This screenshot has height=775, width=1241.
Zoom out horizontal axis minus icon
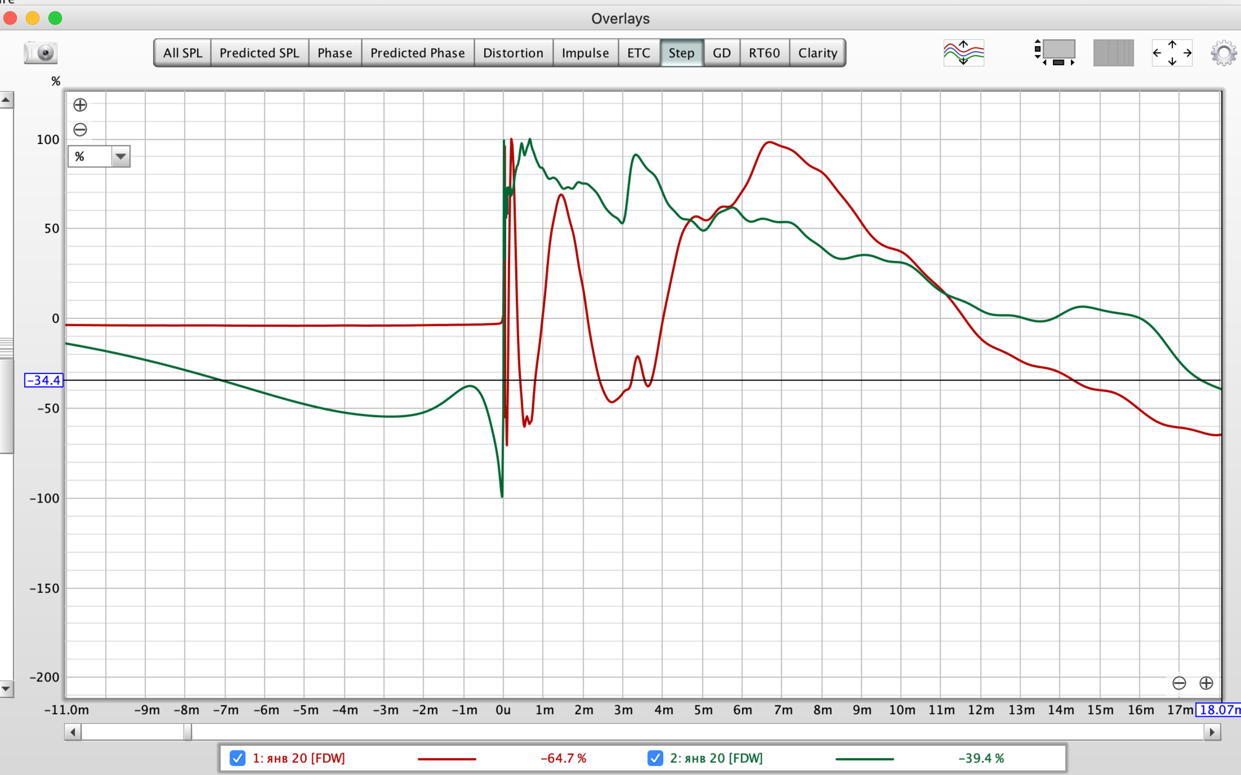tap(1179, 683)
